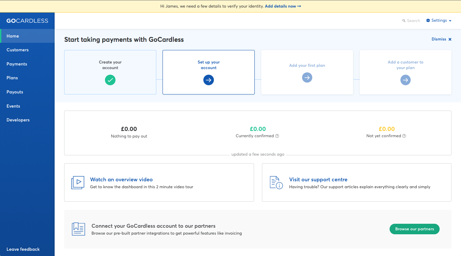Click the £0.00 Nothing to pay out amount
Viewport: 461px width, 256px height.
(x=129, y=129)
